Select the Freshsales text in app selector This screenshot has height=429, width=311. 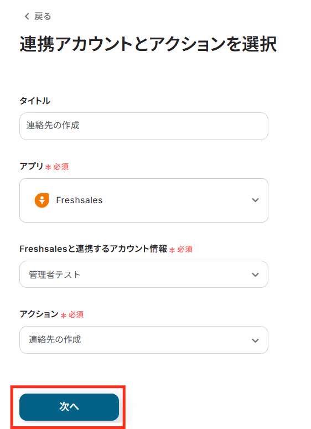[x=79, y=200]
